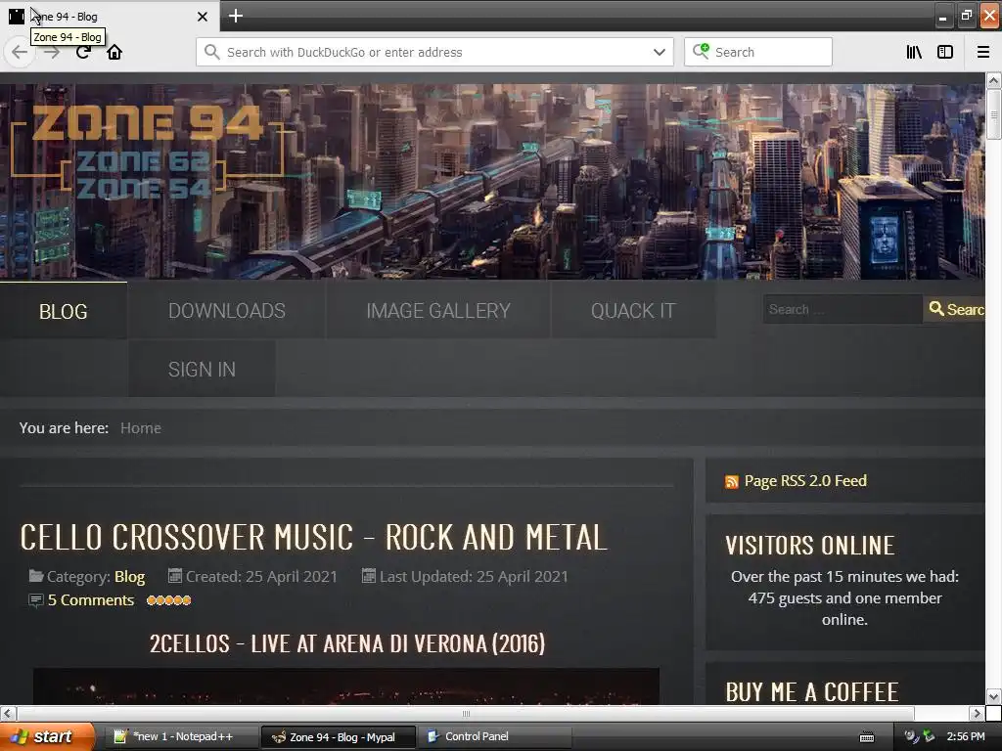
Task: Click the Home breadcrumb link
Action: click(141, 428)
